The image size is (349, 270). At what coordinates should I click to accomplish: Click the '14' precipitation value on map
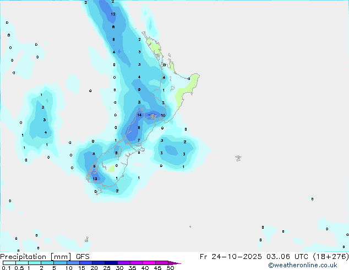click(x=139, y=115)
